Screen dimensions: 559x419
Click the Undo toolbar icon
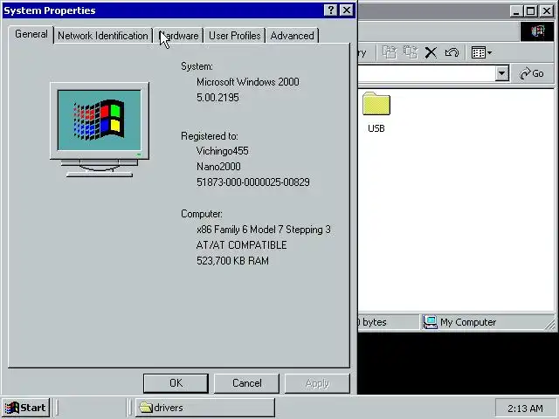(452, 52)
